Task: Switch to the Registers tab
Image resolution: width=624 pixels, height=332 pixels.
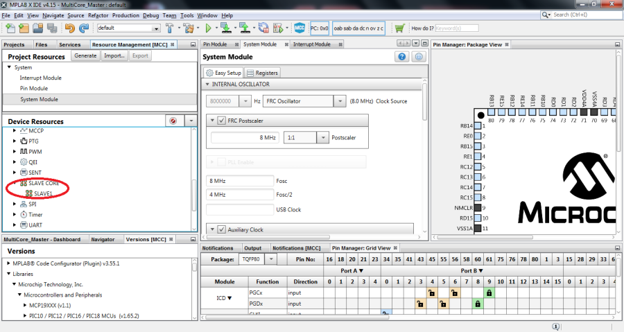Action: (262, 73)
